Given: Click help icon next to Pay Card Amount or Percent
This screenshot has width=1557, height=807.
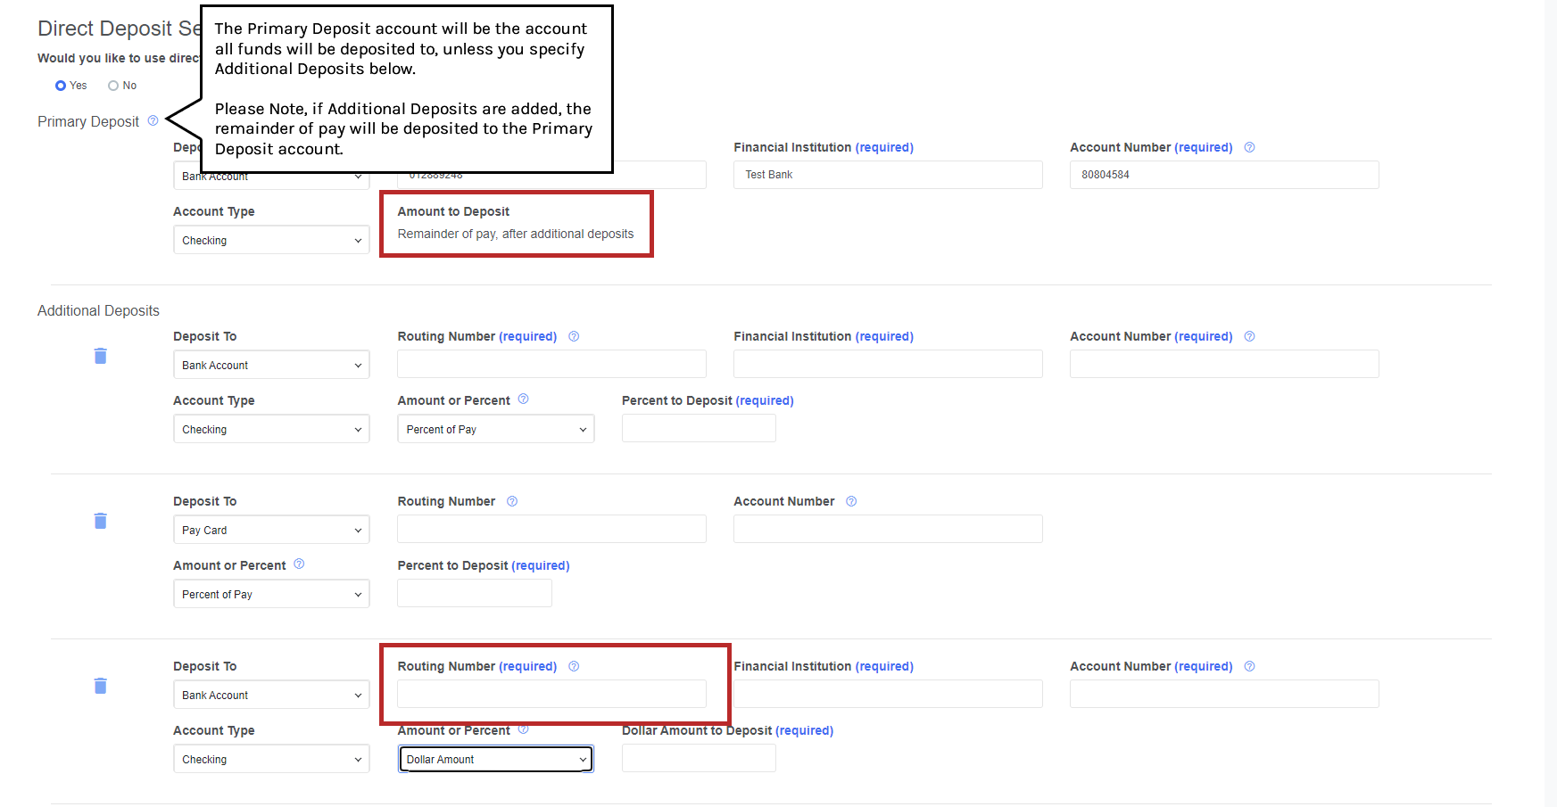Looking at the screenshot, I should [299, 564].
